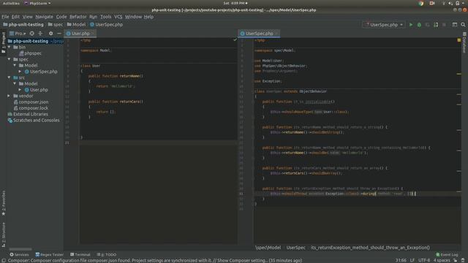Open the Services tool window
Screen dimensions: 468x263
[20, 255]
